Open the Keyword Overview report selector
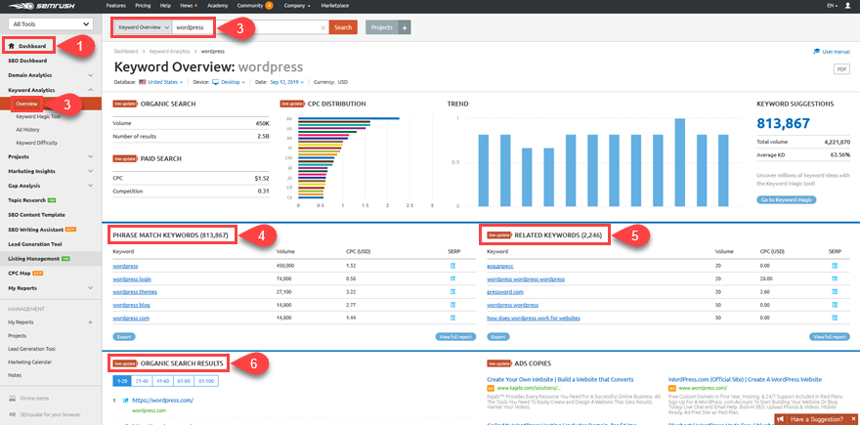The width and height of the screenshot is (860, 425). pyautogui.click(x=141, y=27)
